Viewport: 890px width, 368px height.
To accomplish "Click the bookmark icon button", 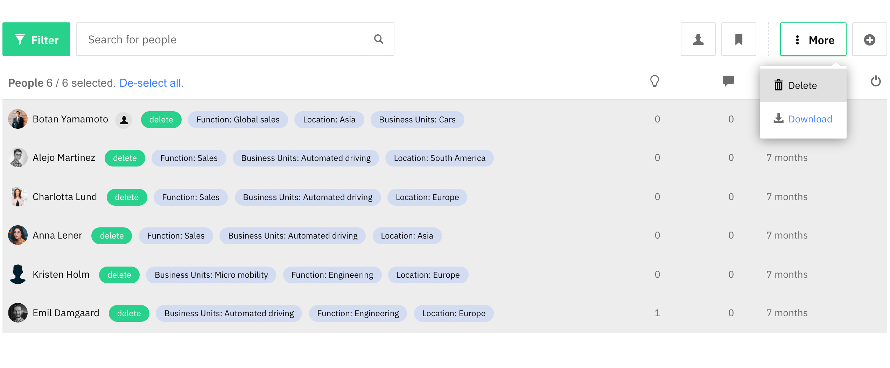I will 738,40.
